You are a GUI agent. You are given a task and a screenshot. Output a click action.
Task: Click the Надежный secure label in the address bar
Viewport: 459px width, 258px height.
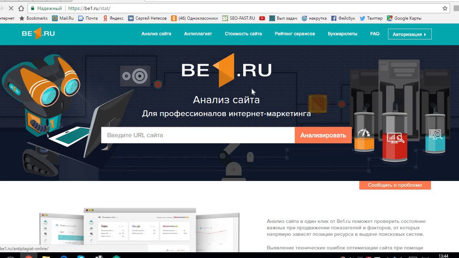[x=49, y=8]
